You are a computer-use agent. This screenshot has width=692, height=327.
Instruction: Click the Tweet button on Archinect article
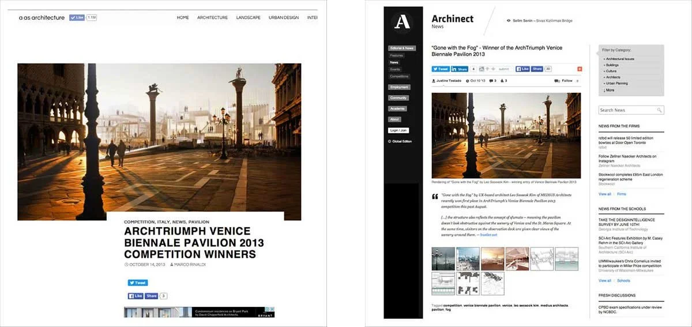click(440, 69)
